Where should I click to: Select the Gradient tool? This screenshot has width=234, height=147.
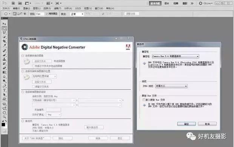4,72
